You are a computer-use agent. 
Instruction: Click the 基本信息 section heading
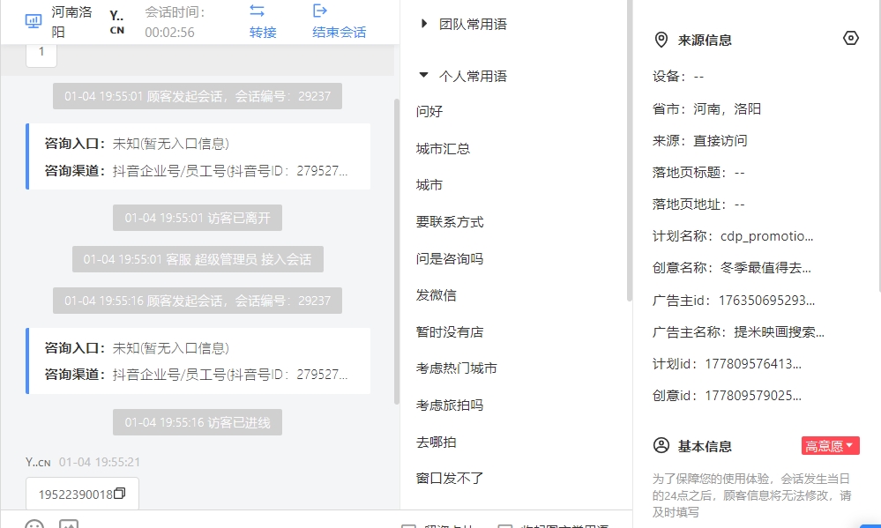pyautogui.click(x=705, y=447)
